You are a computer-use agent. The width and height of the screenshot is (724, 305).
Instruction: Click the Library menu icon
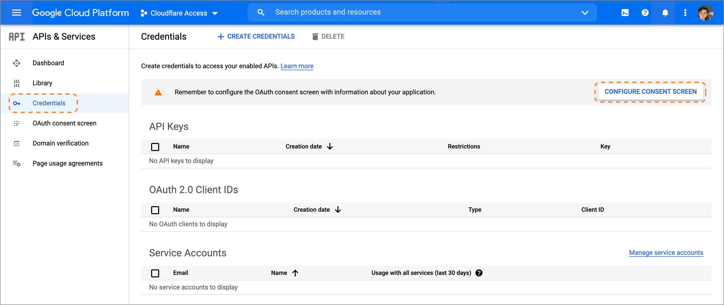[x=17, y=83]
